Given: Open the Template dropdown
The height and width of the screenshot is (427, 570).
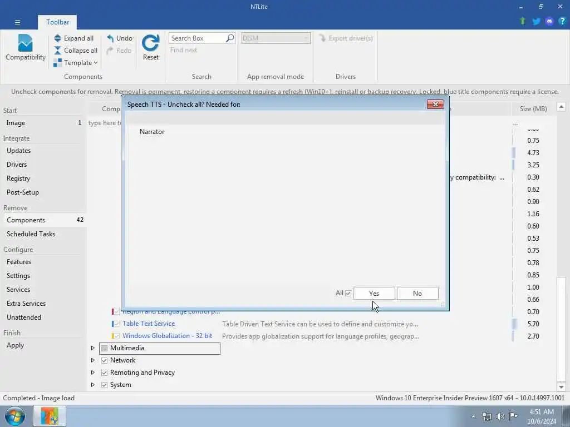Looking at the screenshot, I should [x=76, y=63].
